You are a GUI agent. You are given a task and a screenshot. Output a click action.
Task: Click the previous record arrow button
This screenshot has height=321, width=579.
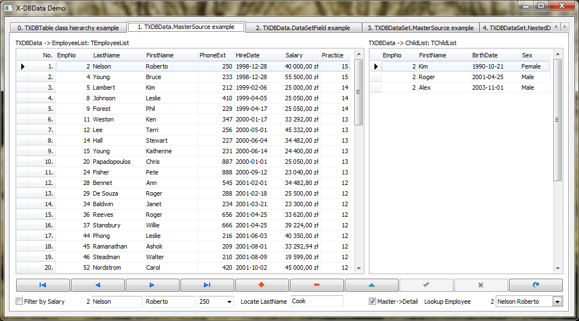pos(98,285)
